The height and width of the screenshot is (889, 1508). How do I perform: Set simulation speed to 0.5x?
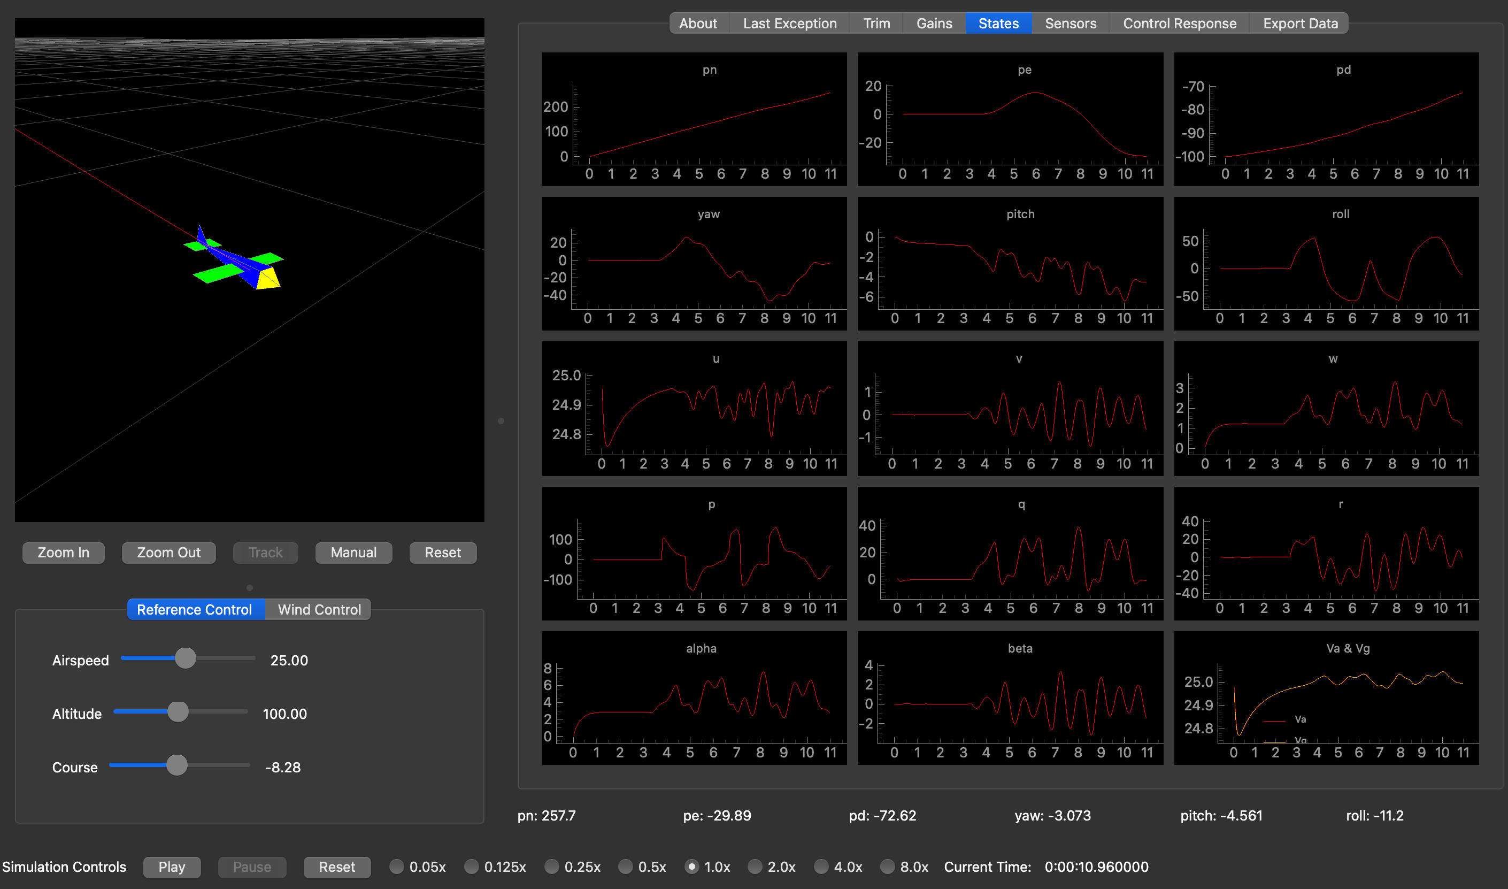pyautogui.click(x=625, y=867)
